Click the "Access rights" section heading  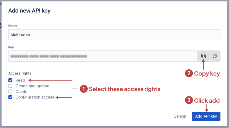coord(20,73)
